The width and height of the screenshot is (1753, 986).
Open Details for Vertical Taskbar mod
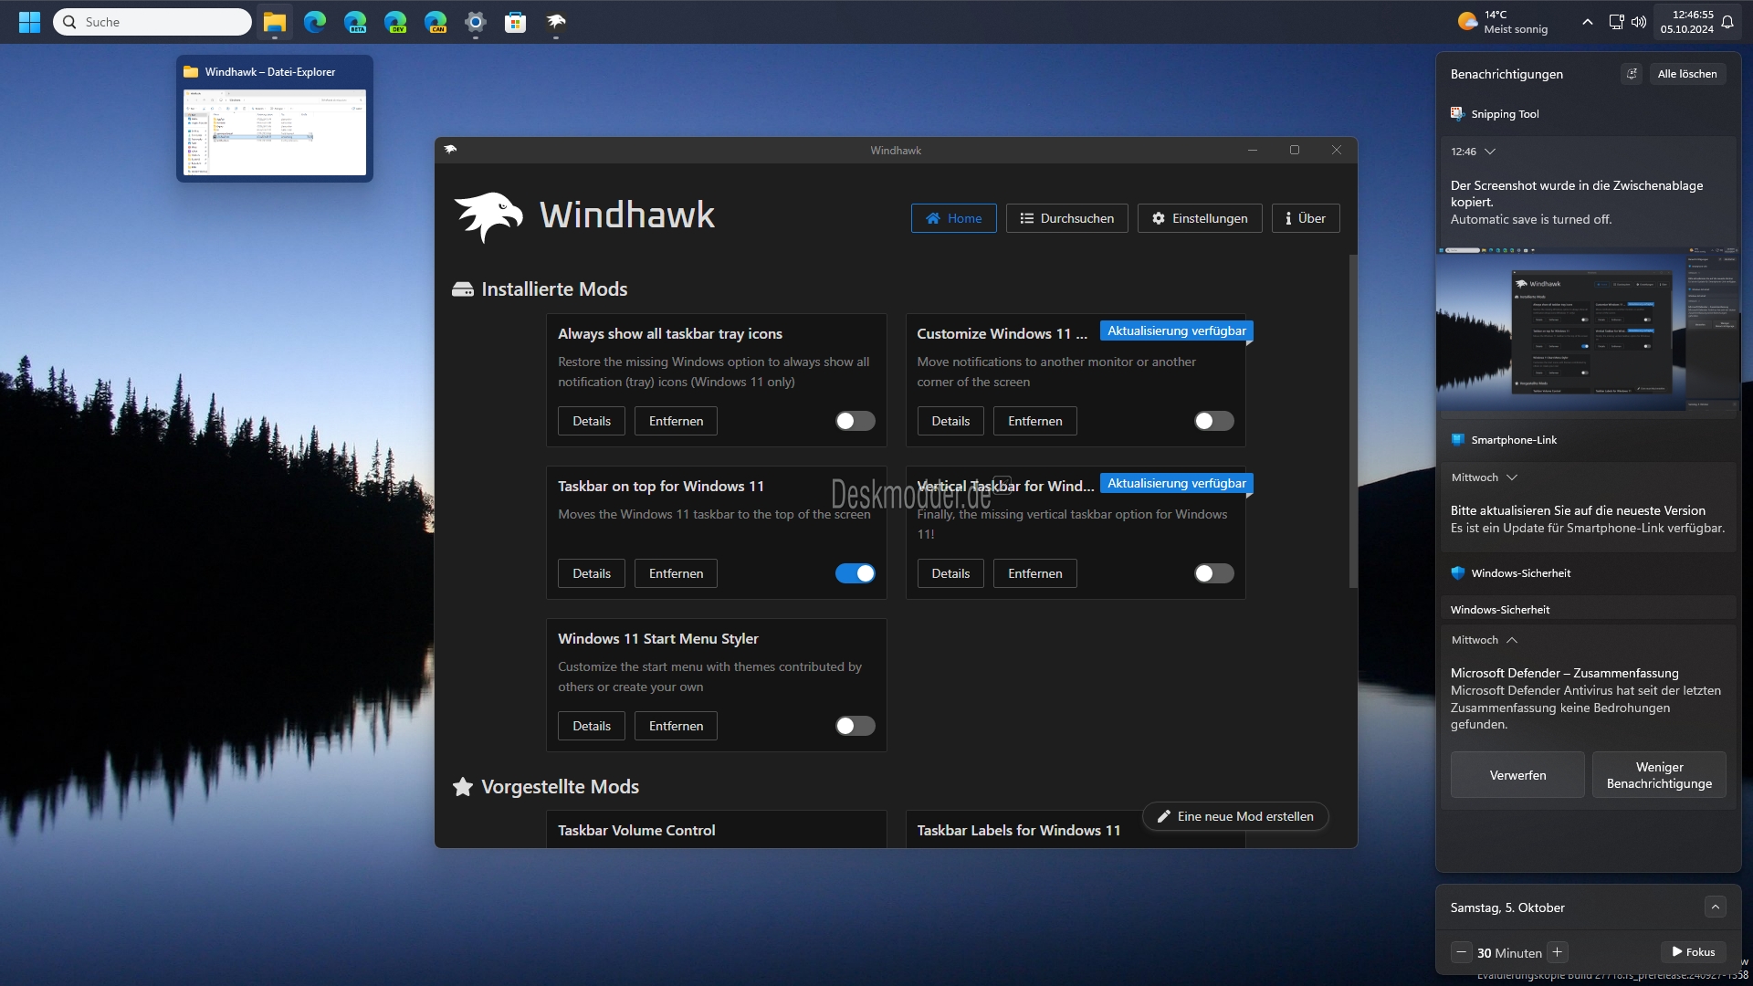click(950, 573)
